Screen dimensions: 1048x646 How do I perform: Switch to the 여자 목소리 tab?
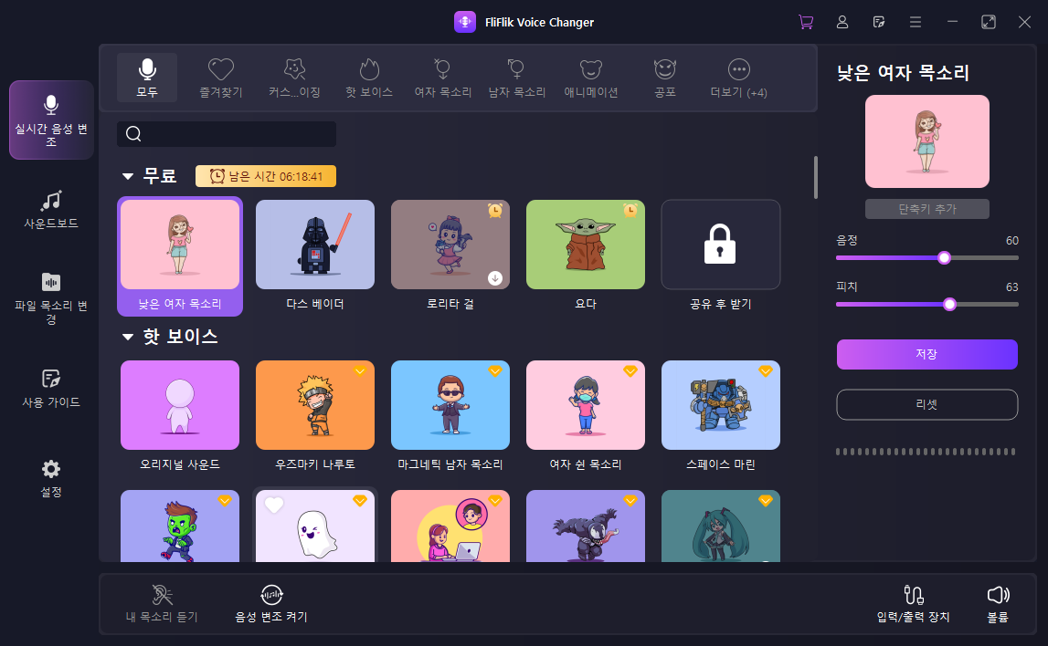click(442, 76)
